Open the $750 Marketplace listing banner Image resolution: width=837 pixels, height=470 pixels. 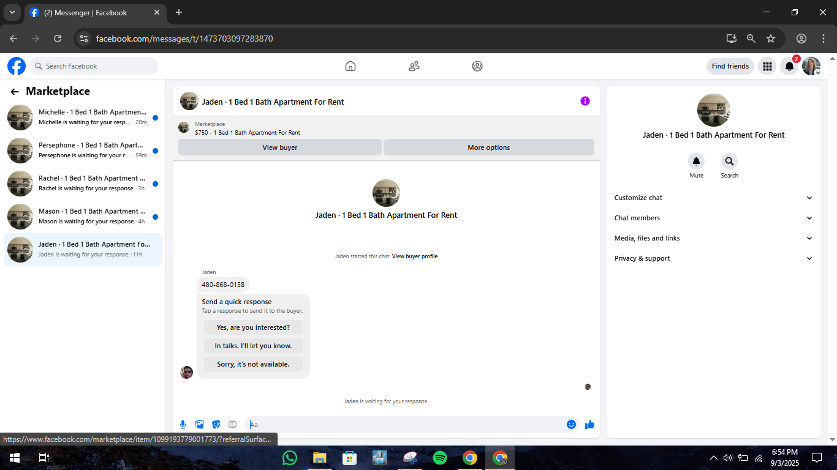(x=386, y=128)
